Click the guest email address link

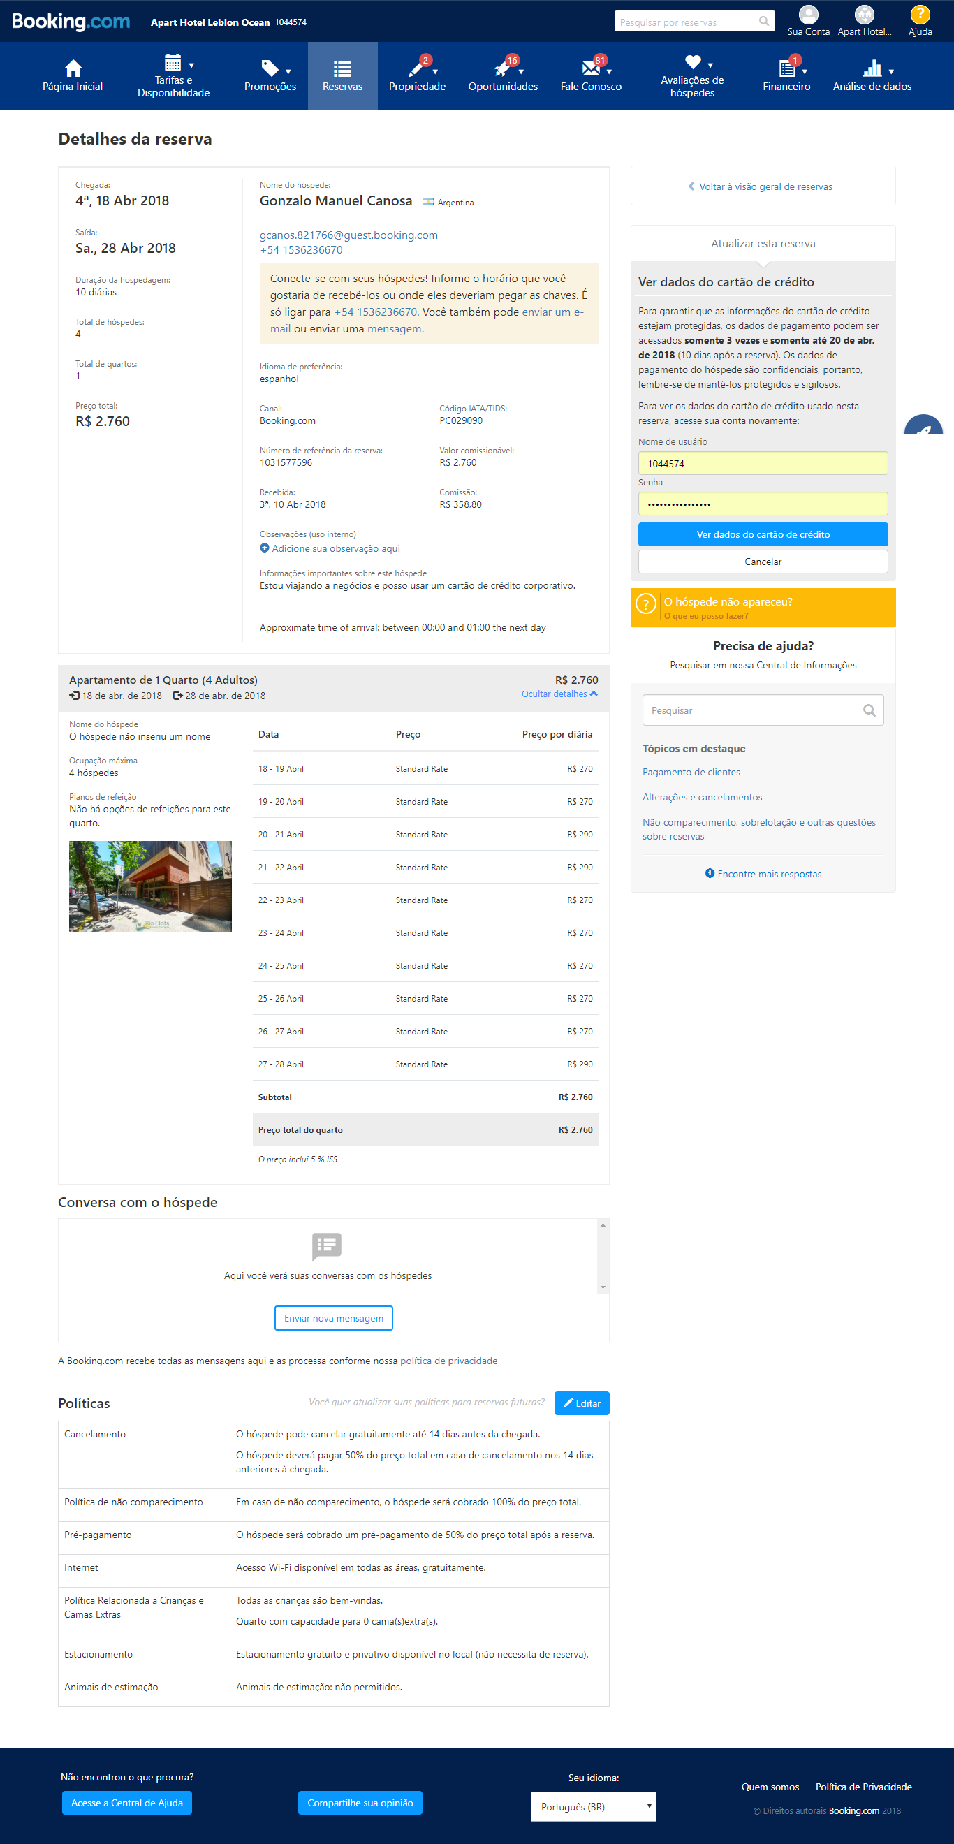[348, 235]
